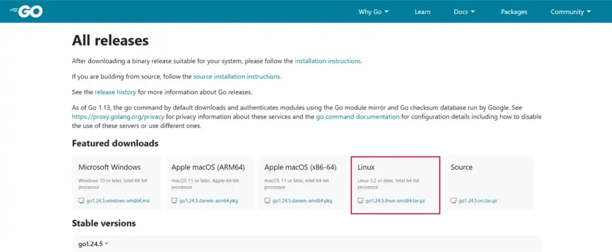Open the release history link
Viewport: 612px width, 252px height.
[115, 92]
